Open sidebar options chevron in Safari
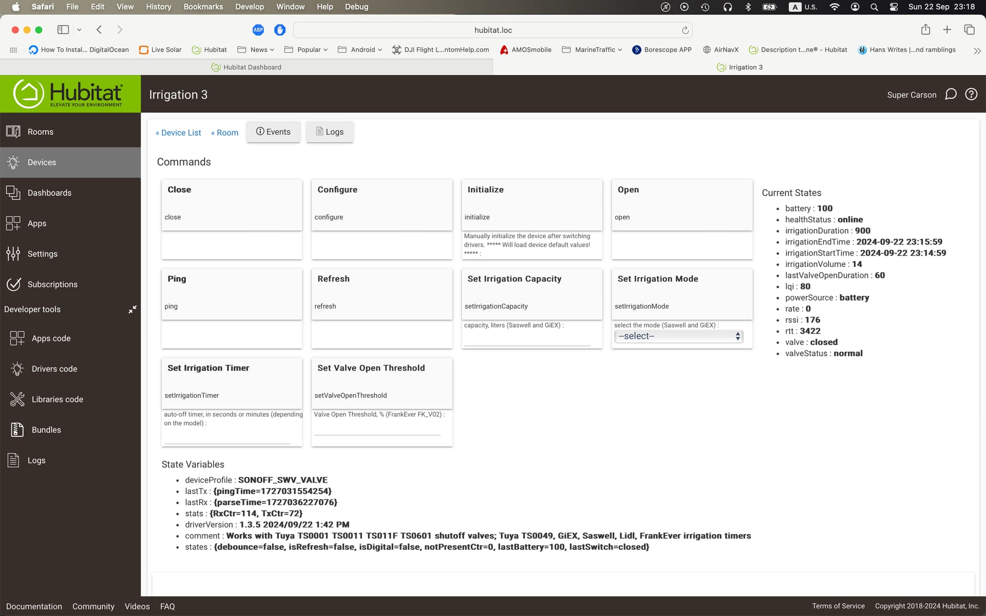 point(79,30)
